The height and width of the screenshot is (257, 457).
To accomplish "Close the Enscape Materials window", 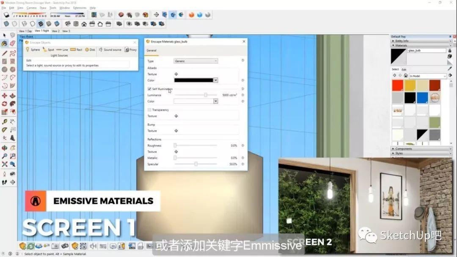I will click(244, 41).
